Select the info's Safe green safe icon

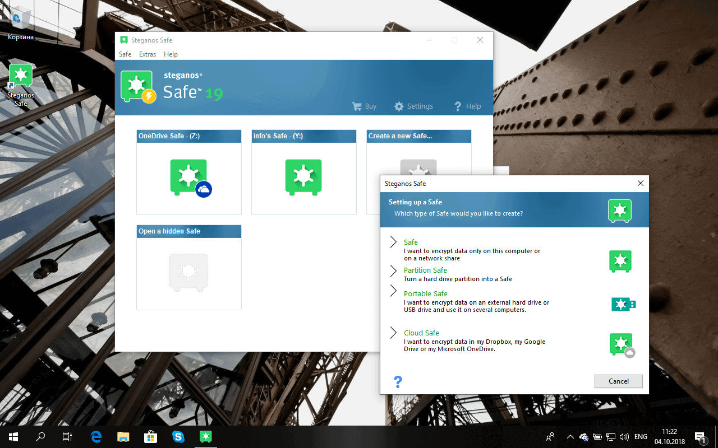(303, 178)
